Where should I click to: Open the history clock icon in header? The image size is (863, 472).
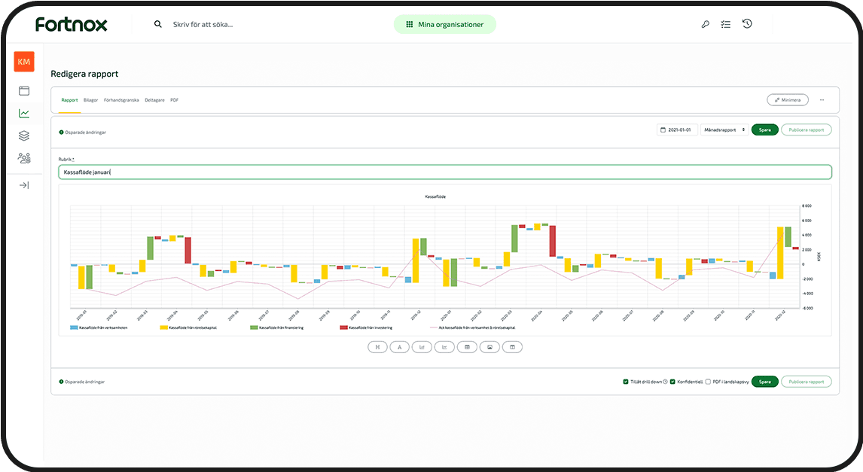(x=746, y=24)
